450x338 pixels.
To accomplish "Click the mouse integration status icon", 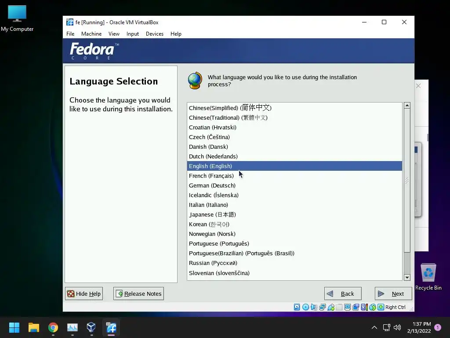I will coord(373,307).
